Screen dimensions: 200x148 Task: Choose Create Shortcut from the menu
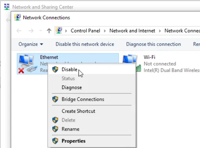pyautogui.click(x=92, y=111)
